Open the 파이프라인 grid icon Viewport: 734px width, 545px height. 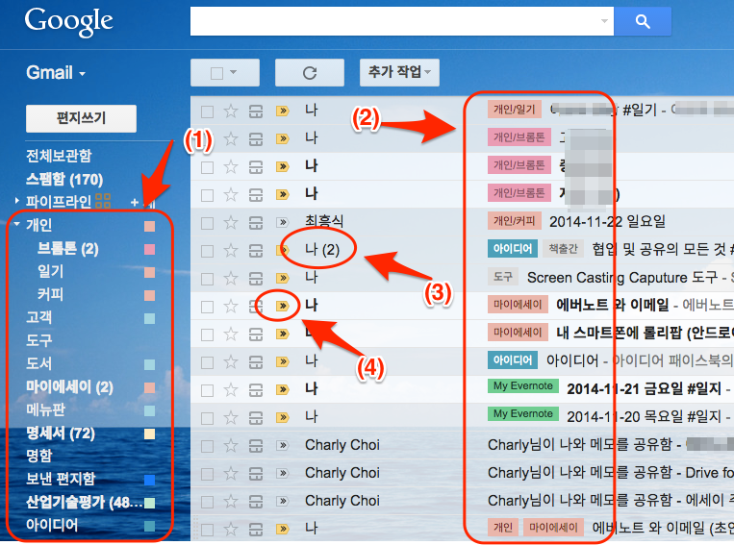[103, 201]
